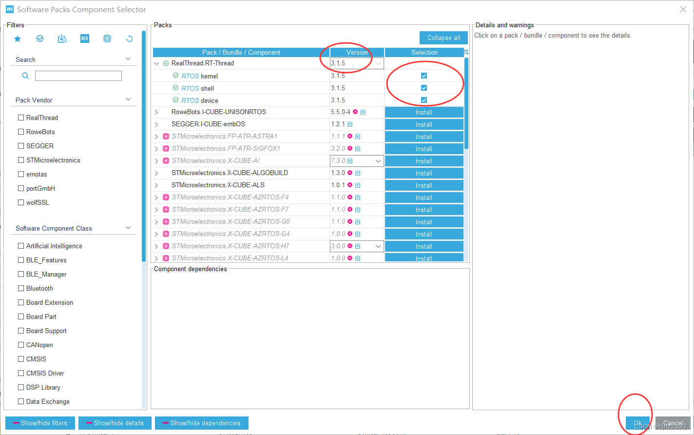
Task: Open the X-CUBE-AZRTOS-H7 3.0.0 version dropdown
Action: (378, 246)
